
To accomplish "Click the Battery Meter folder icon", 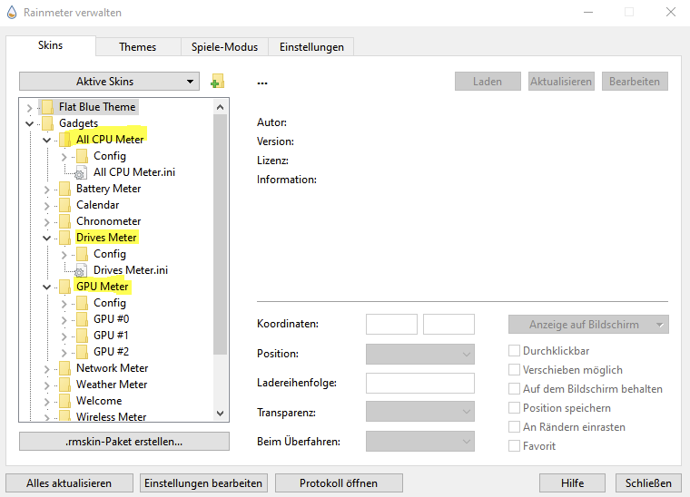I will tap(64, 189).
